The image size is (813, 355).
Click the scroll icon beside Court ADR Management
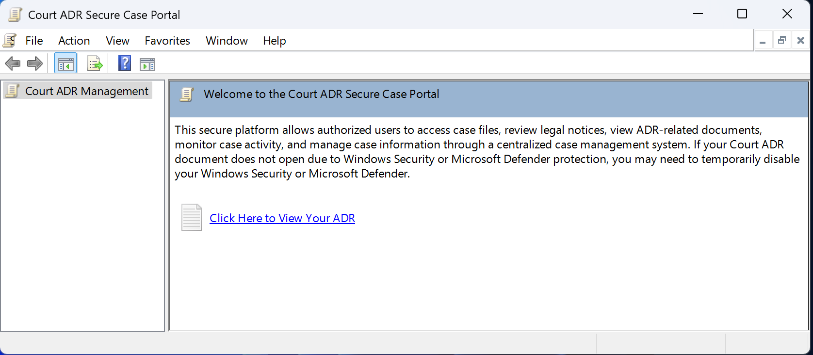[x=13, y=91]
